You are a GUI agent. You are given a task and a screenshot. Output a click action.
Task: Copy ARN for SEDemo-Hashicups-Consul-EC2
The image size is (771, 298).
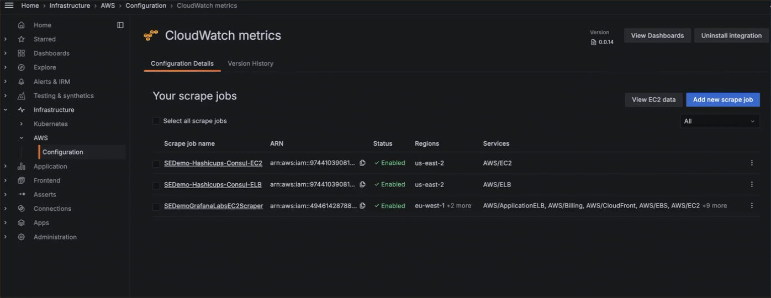[362, 163]
